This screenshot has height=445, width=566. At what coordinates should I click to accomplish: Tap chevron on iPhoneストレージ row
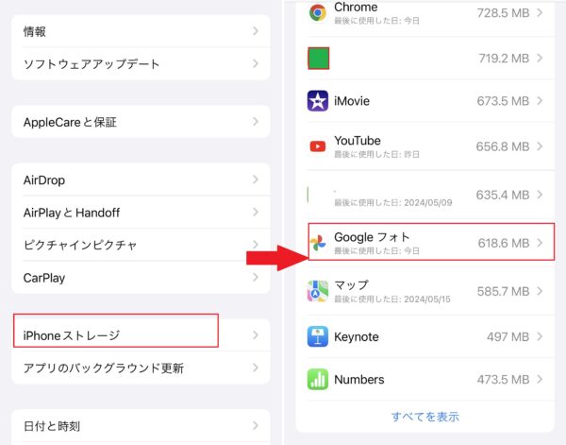256,335
